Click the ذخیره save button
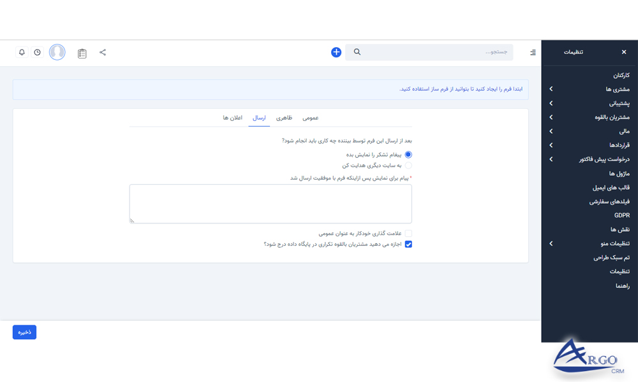The width and height of the screenshot is (638, 382). 24,332
